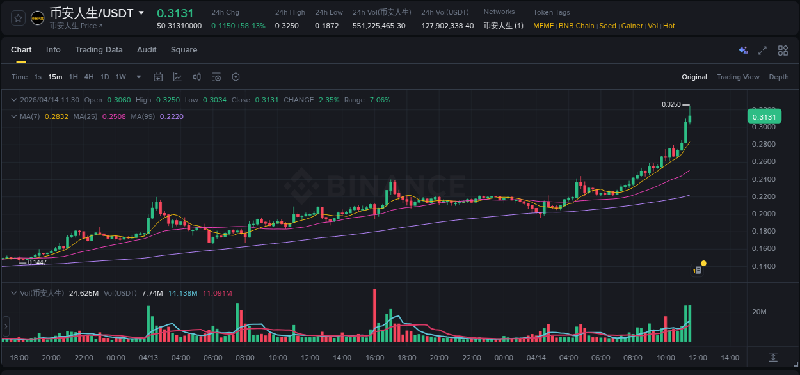Toggle the favorite star for this trading pair
The width and height of the screenshot is (800, 375).
point(17,17)
